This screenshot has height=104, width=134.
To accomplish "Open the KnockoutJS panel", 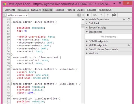I will [x=105, y=10].
